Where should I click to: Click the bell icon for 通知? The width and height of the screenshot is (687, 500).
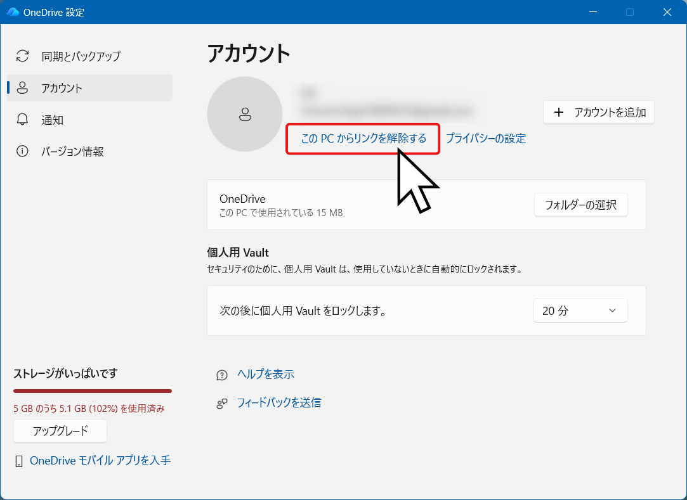(x=22, y=120)
